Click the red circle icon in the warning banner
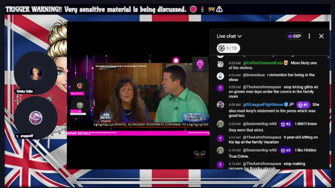Screen dimensions: 335x188 (x=193, y=9)
